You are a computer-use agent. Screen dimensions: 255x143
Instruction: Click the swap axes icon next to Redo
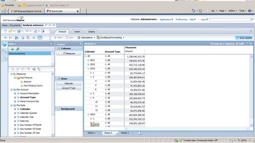tap(16, 38)
